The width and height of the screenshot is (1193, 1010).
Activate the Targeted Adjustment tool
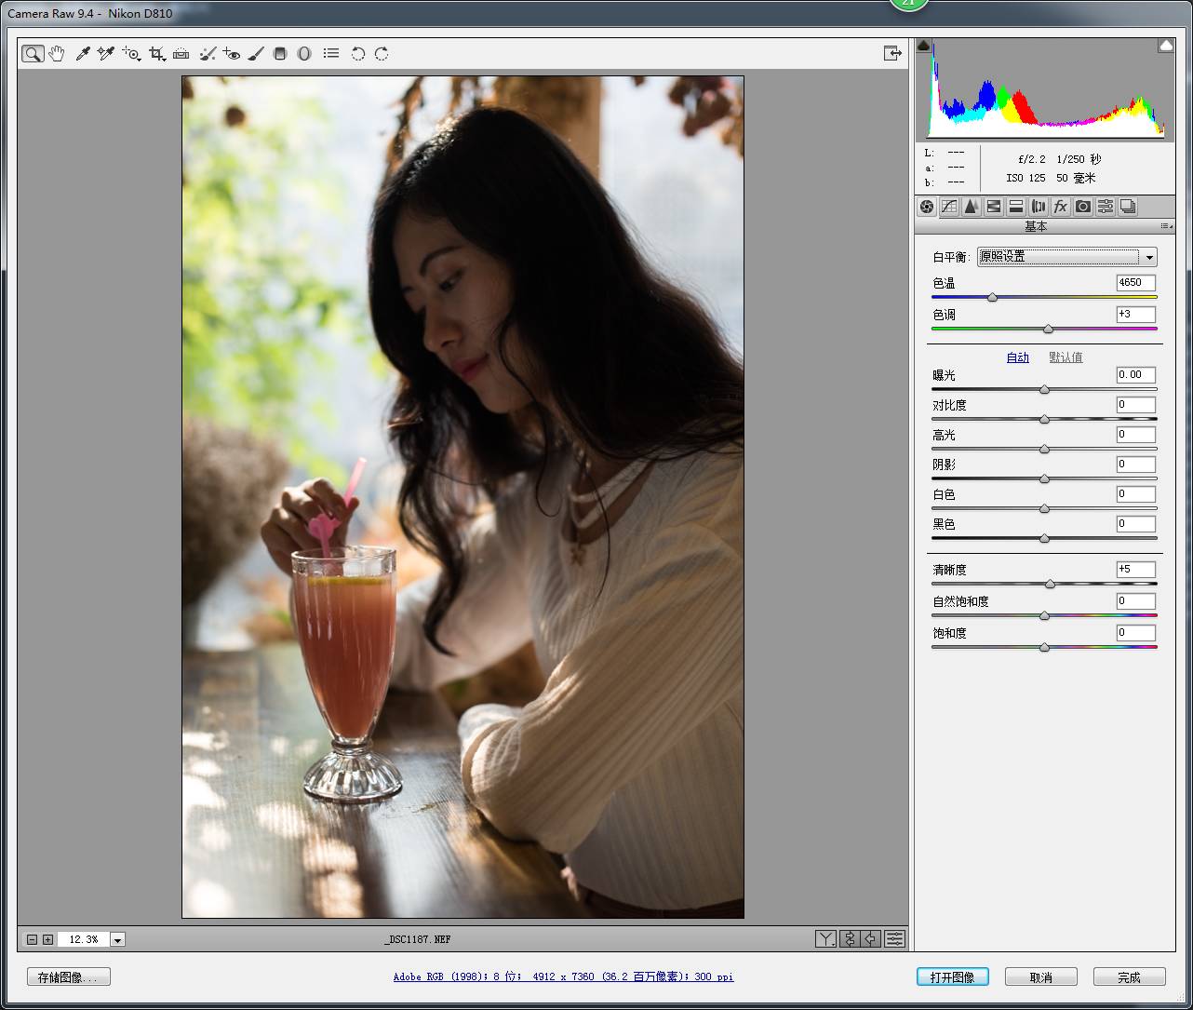click(x=131, y=54)
